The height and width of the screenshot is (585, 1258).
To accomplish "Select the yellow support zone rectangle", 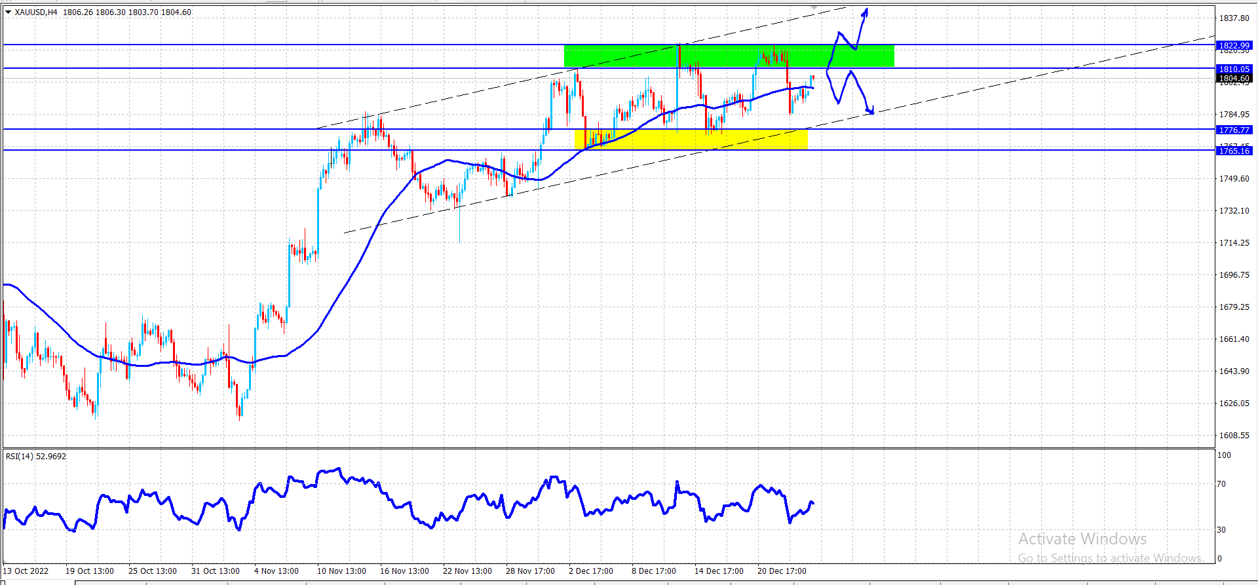I will point(691,139).
